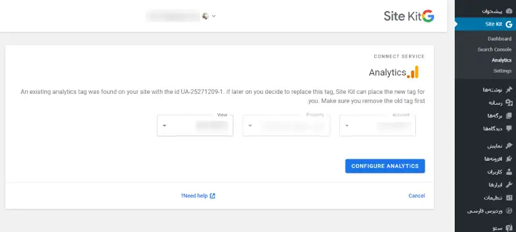Image resolution: width=516 pixels, height=232 pixels.
Task: Open نمایش appearance brush icon
Action: [x=509, y=145]
